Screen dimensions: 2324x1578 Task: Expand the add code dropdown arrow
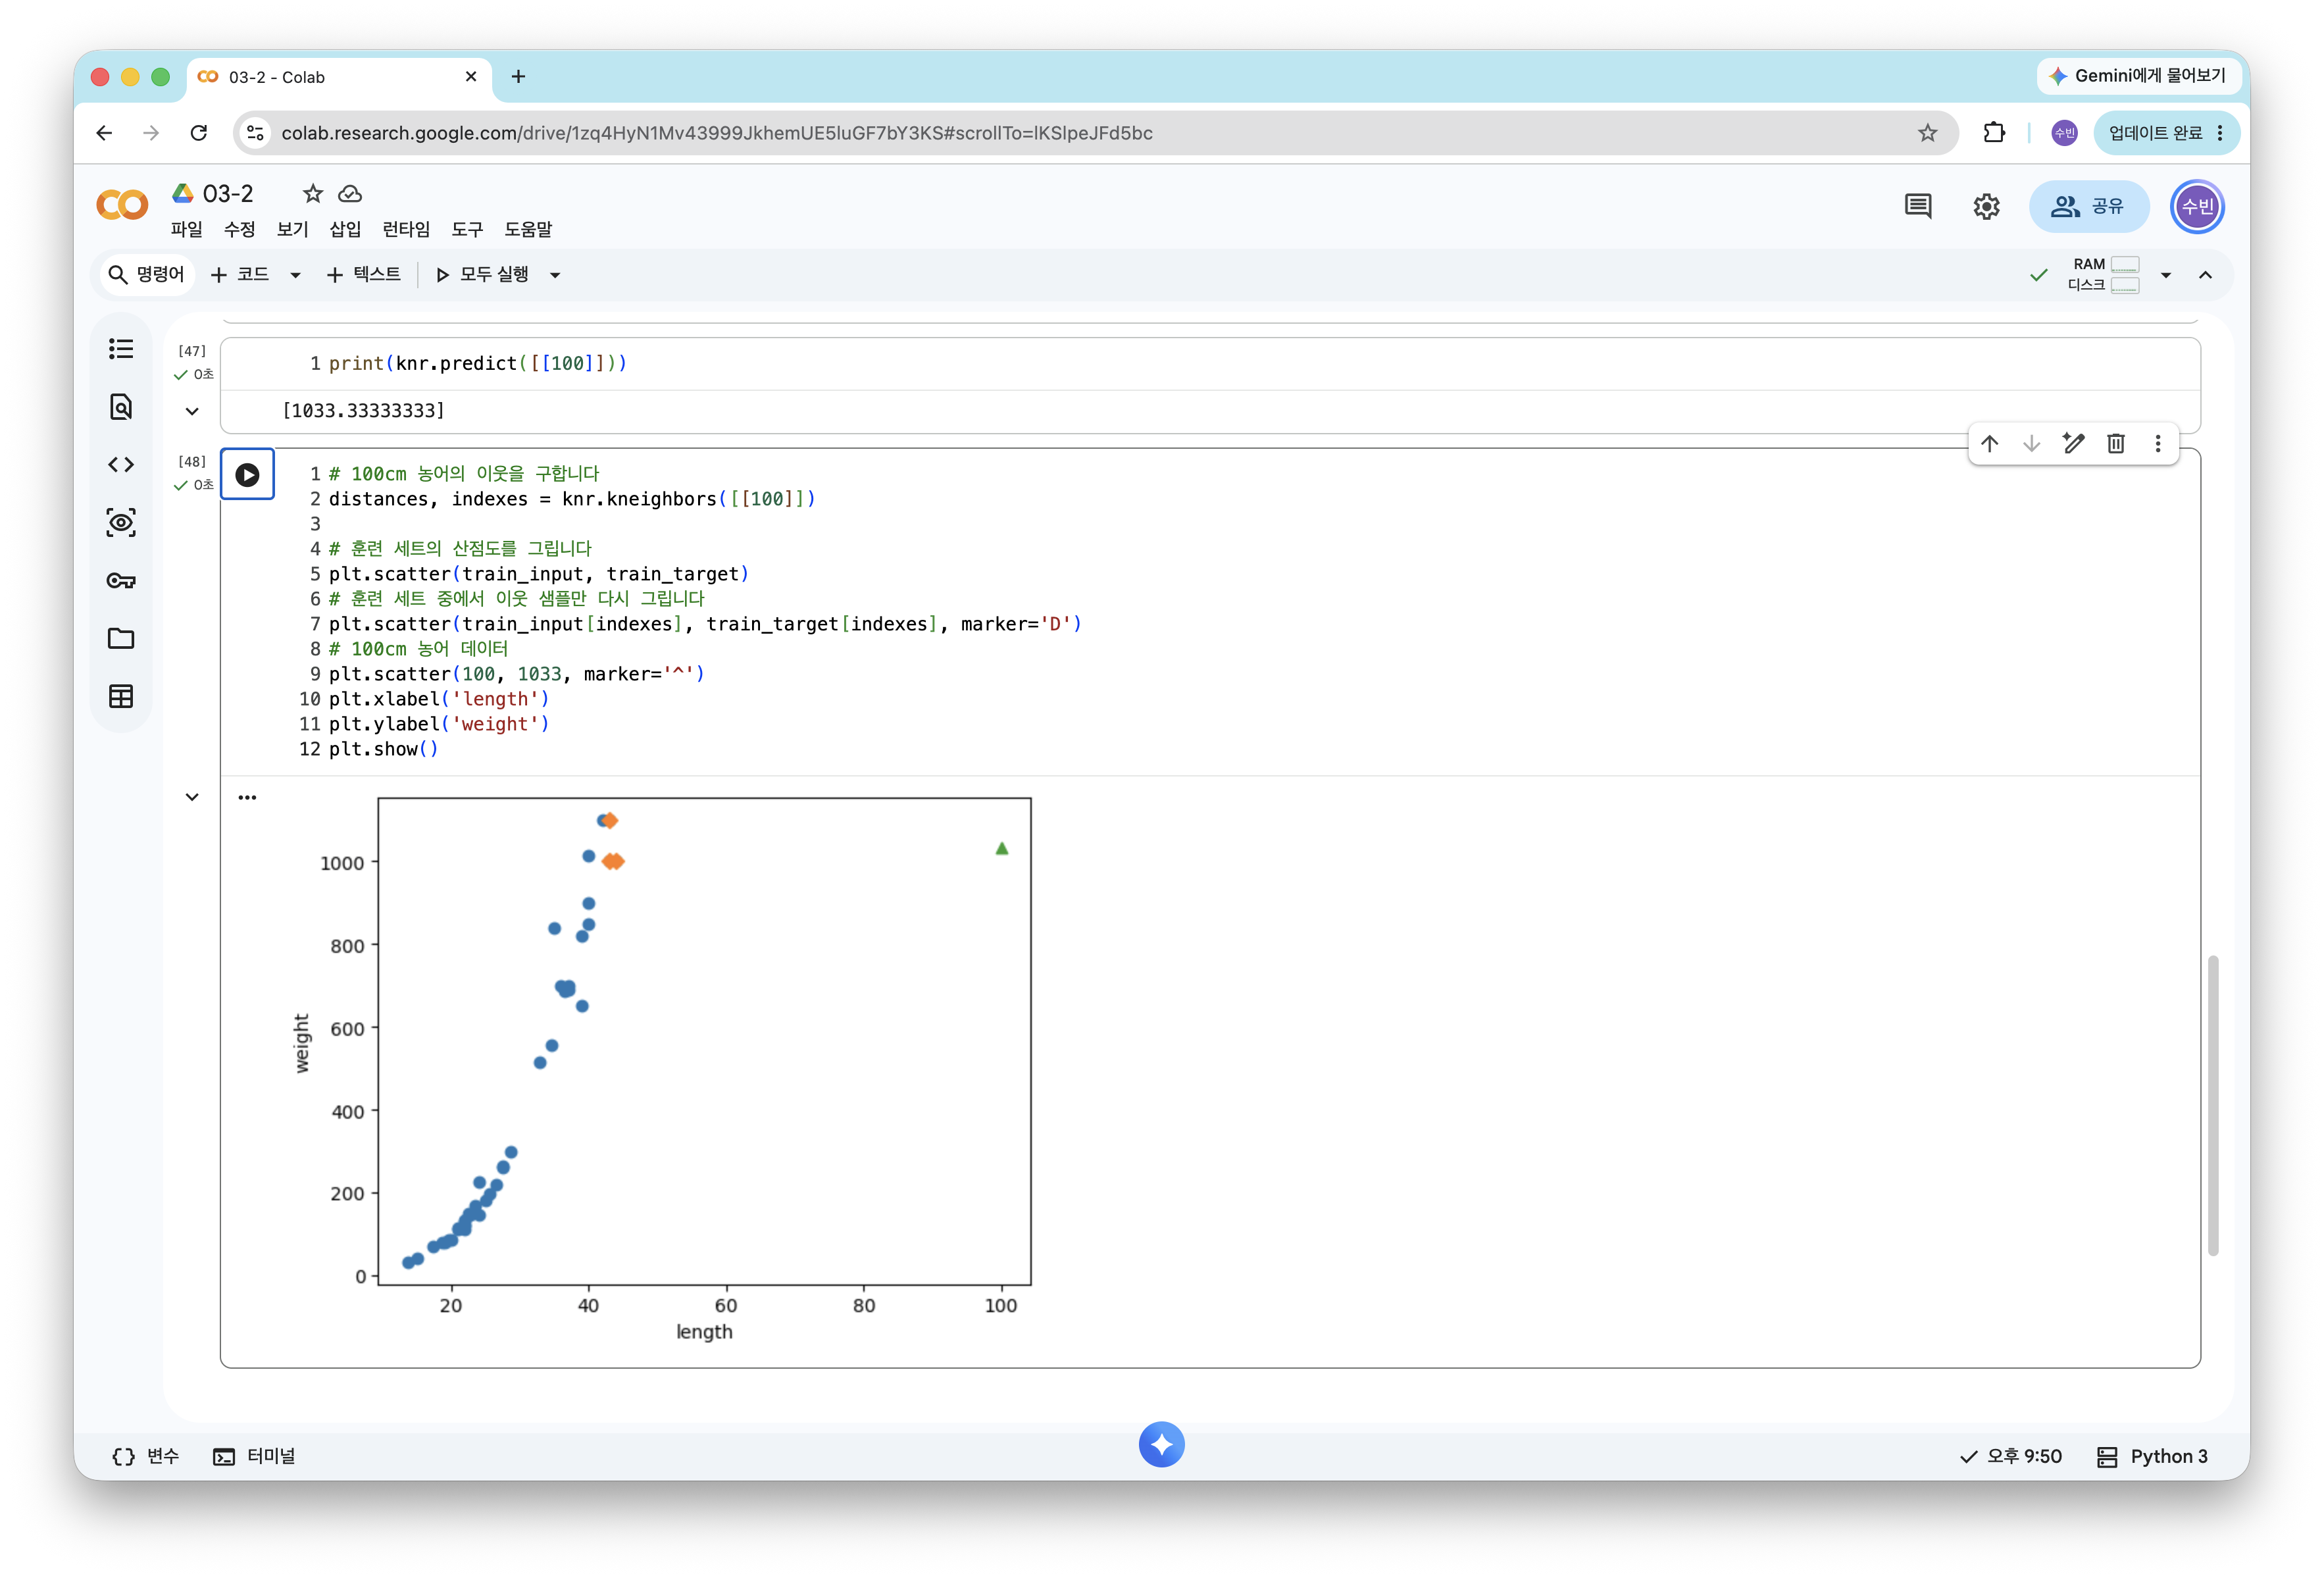[x=295, y=275]
